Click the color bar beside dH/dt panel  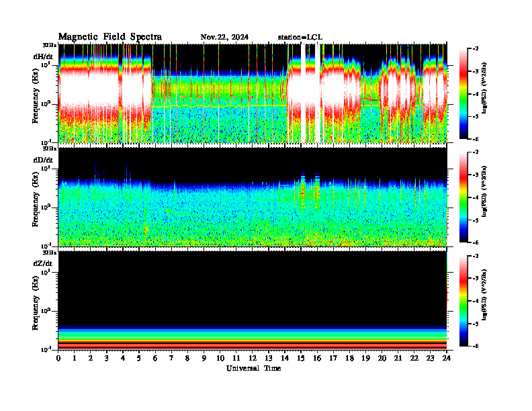pos(463,93)
